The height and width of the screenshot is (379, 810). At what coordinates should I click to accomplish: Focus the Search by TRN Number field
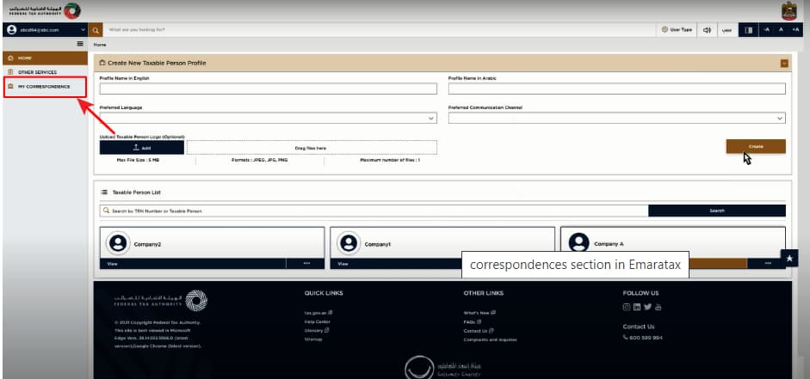point(374,211)
